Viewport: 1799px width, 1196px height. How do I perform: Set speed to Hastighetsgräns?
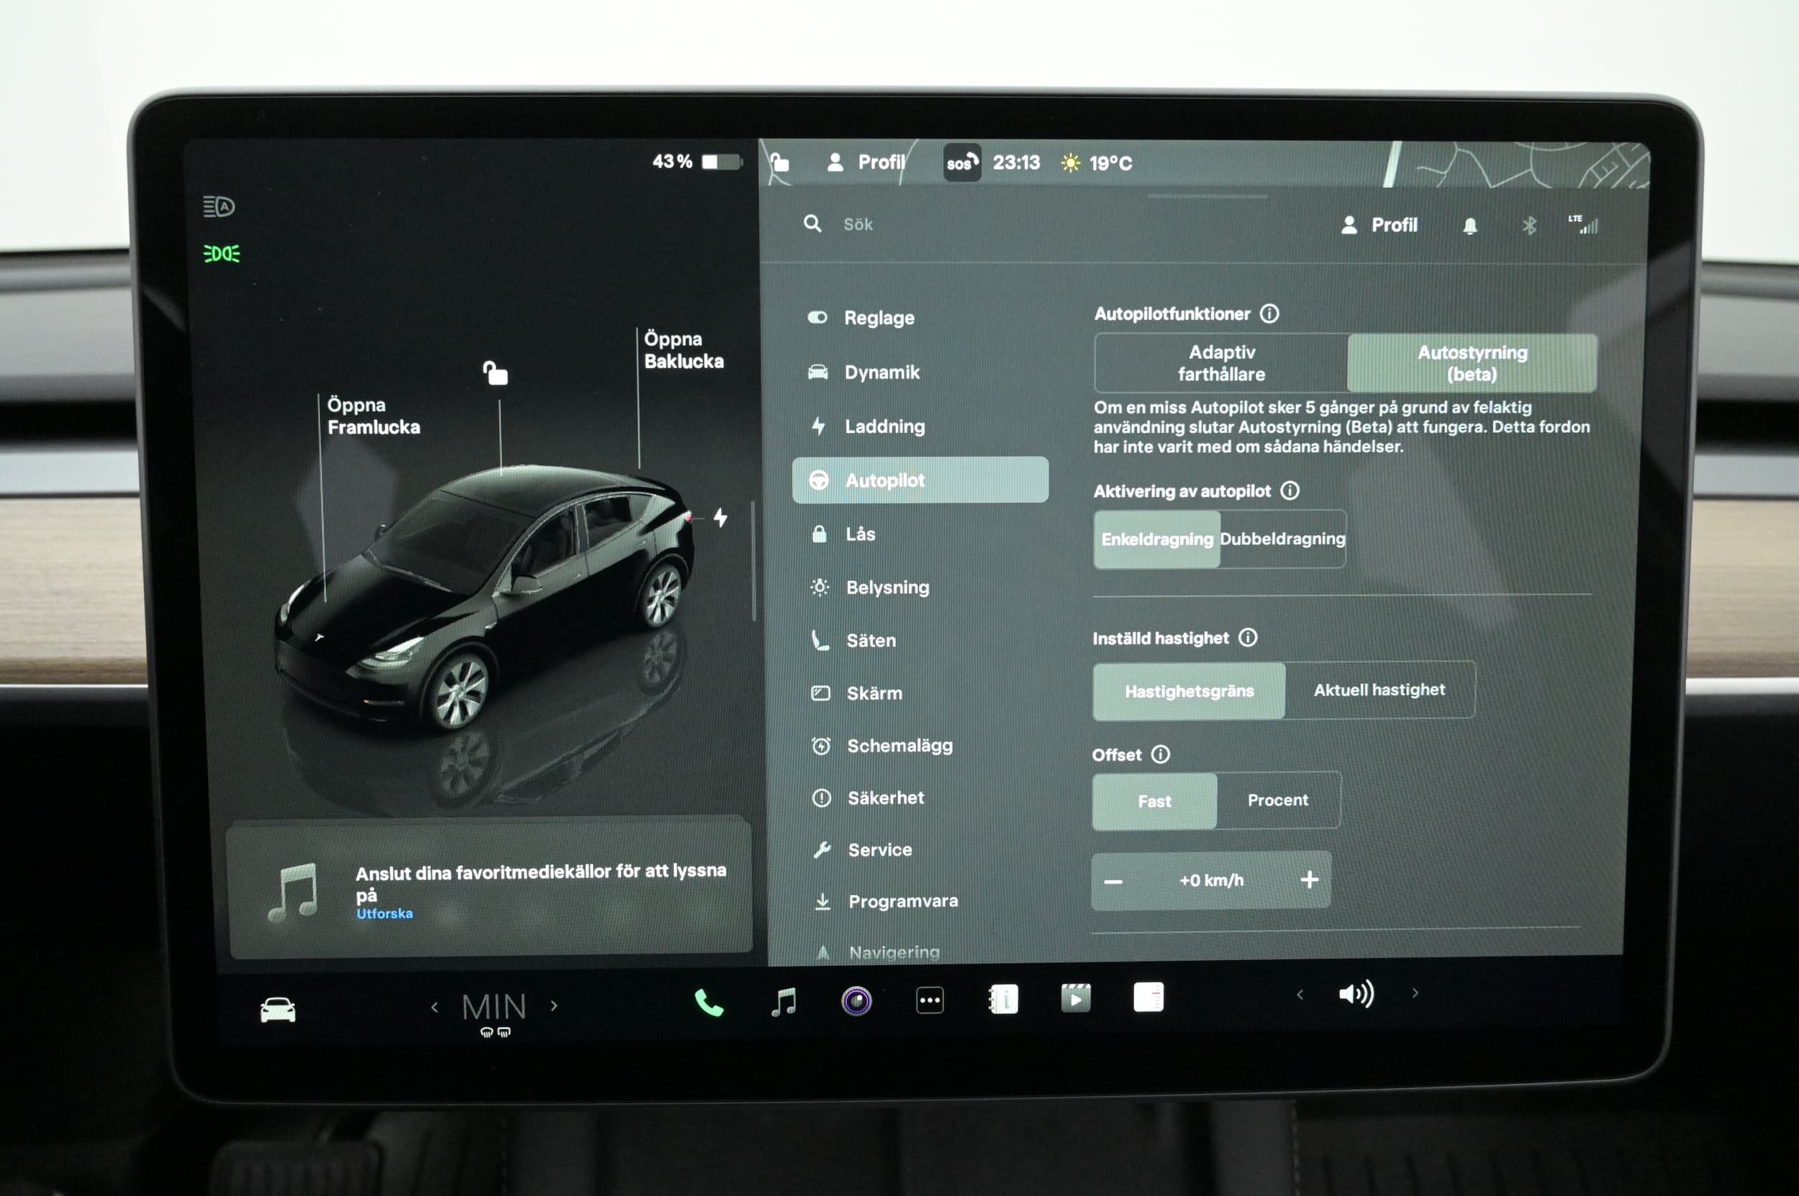click(1189, 691)
